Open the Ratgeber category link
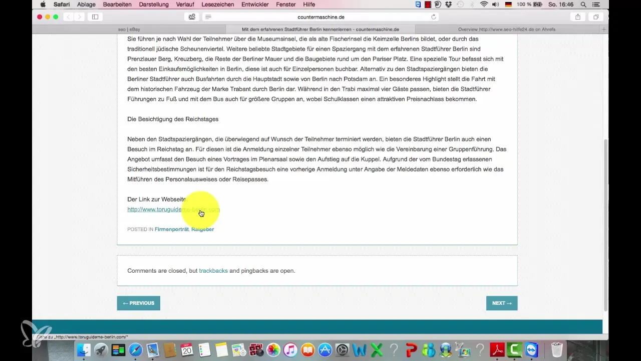Screen dimensions: 641x361 click(x=202, y=229)
